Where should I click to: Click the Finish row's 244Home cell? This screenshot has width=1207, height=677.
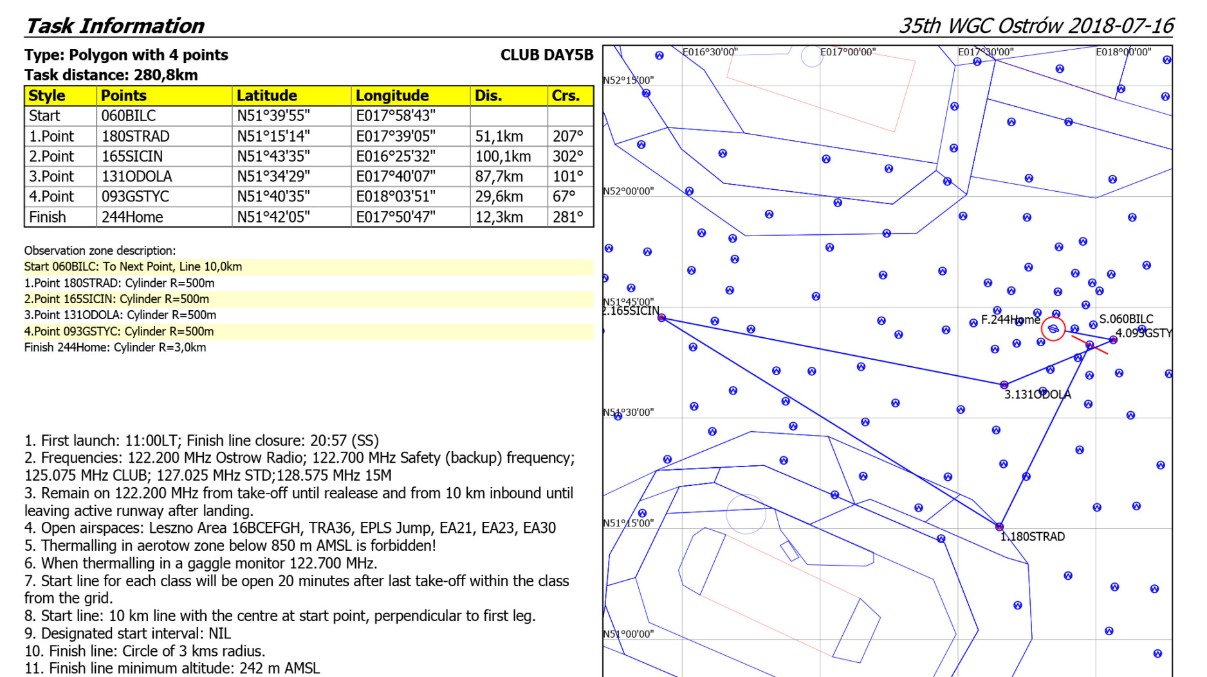(x=133, y=218)
